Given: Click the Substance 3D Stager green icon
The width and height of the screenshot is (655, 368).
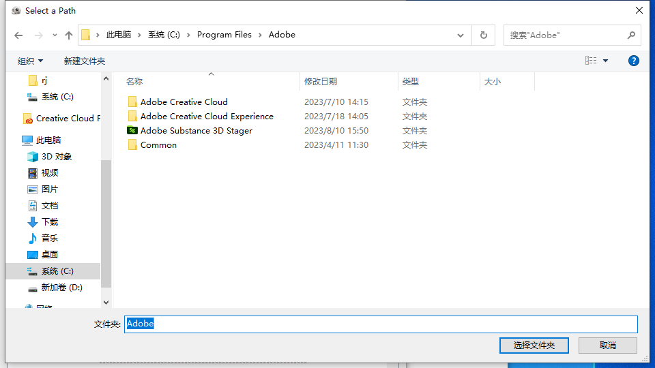Looking at the screenshot, I should (132, 130).
